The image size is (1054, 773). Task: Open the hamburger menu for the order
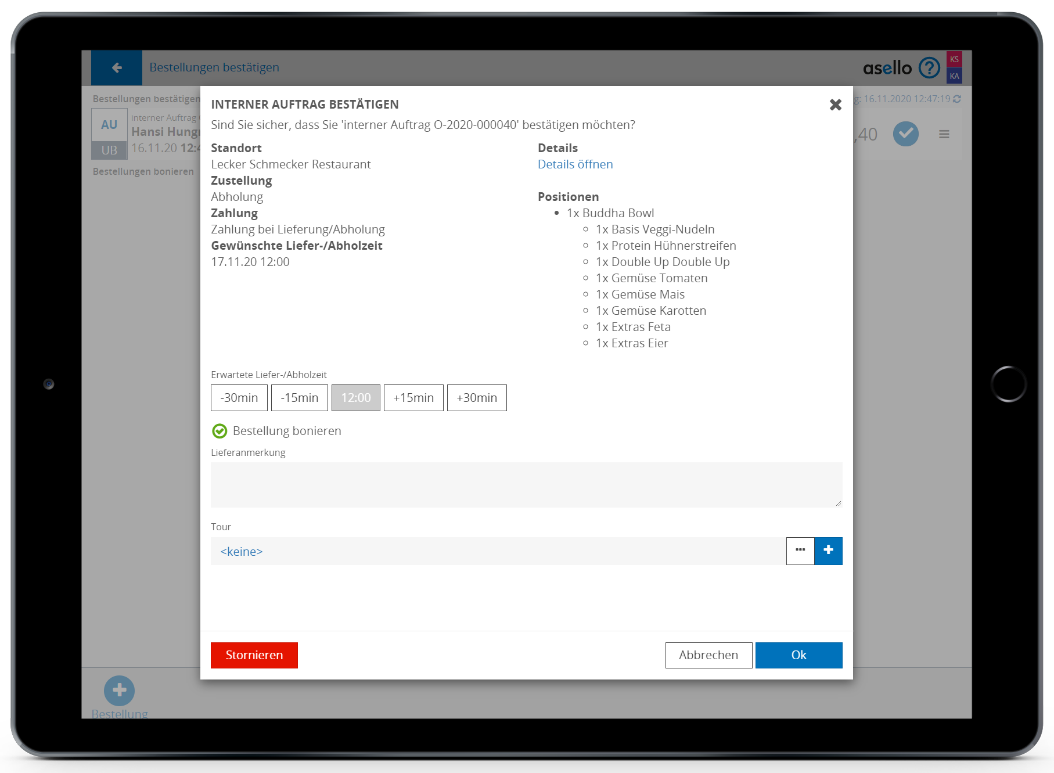point(944,134)
